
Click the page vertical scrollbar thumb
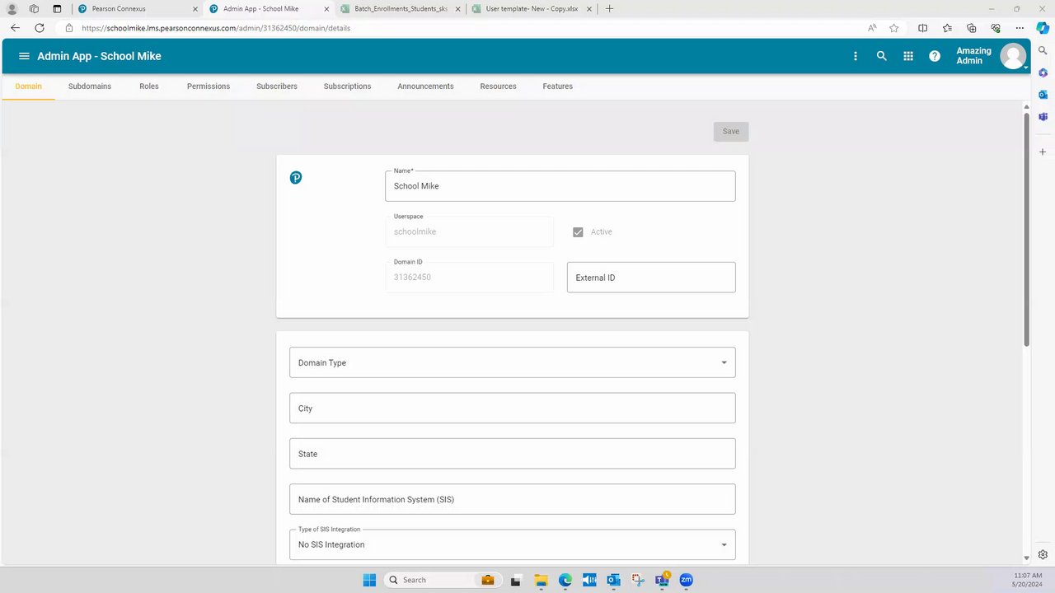(x=1026, y=228)
